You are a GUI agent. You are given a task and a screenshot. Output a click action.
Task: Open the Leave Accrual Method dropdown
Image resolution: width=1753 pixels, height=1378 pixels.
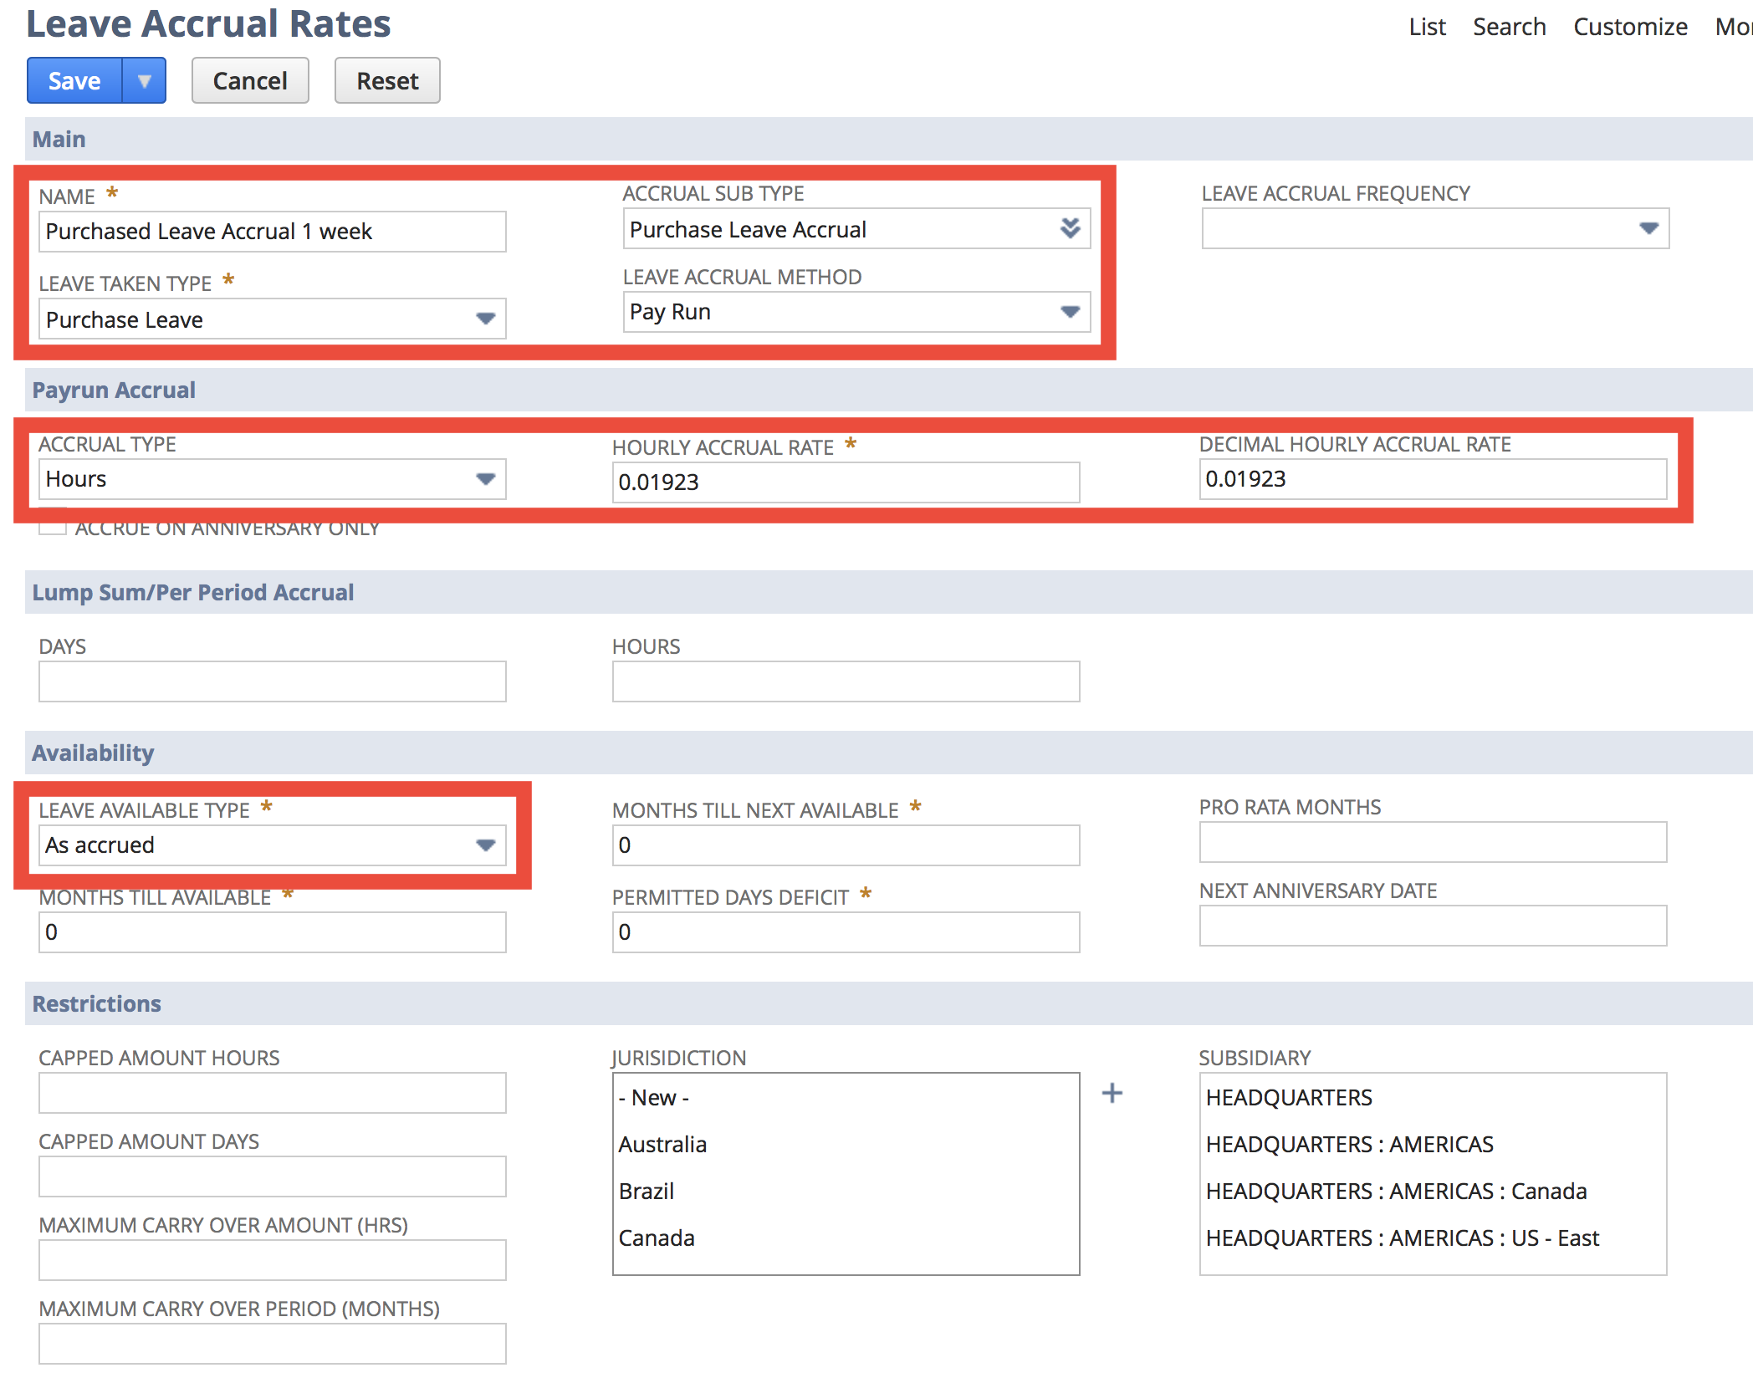click(x=1071, y=312)
